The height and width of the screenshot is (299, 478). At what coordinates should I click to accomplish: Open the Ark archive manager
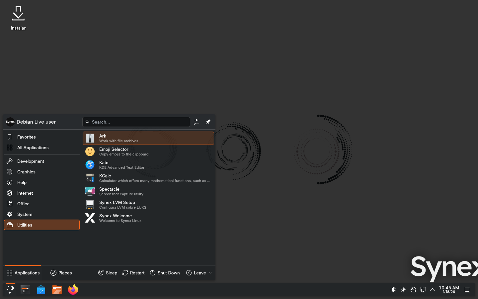pyautogui.click(x=148, y=138)
